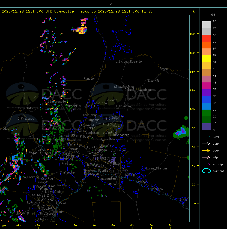Click the 'Catitas' place label
The height and width of the screenshot is (229, 227).
point(142,182)
